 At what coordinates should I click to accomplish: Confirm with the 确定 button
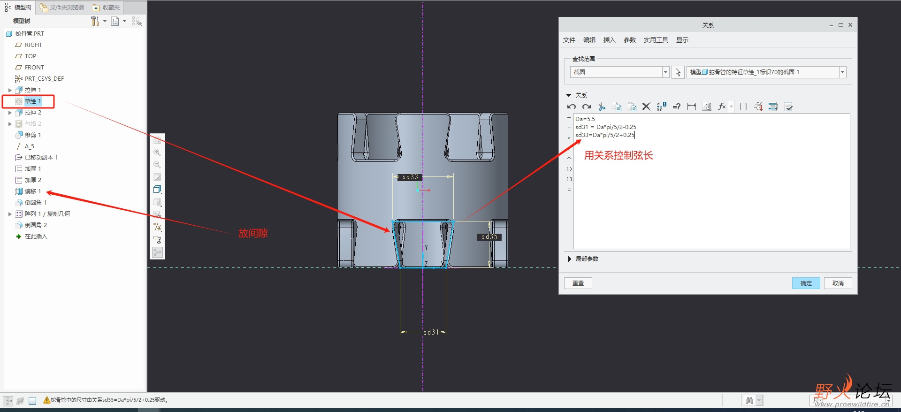point(806,283)
